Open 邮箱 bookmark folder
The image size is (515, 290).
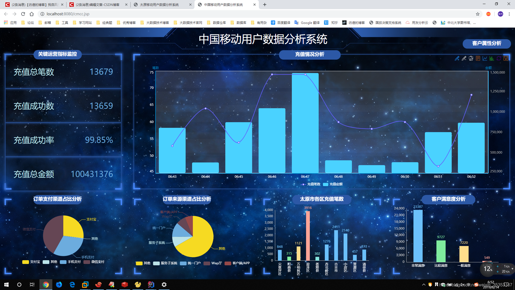pyautogui.click(x=45, y=23)
